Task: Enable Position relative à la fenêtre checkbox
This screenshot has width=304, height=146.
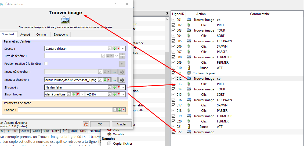Action: pos(46,63)
